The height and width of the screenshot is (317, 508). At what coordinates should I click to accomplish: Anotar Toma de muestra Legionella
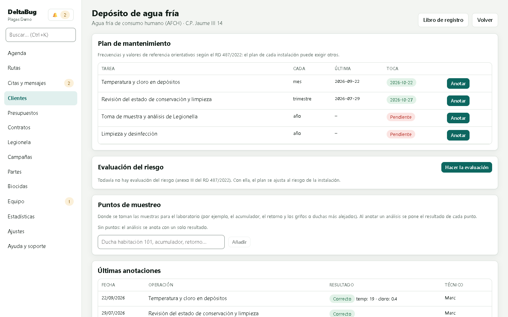tap(458, 118)
